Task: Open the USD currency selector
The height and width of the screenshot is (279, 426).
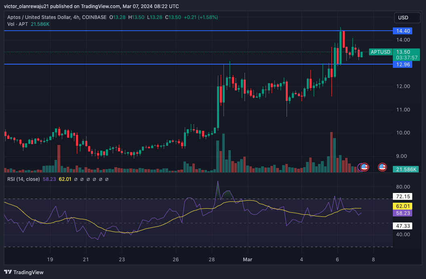Action: (407, 18)
